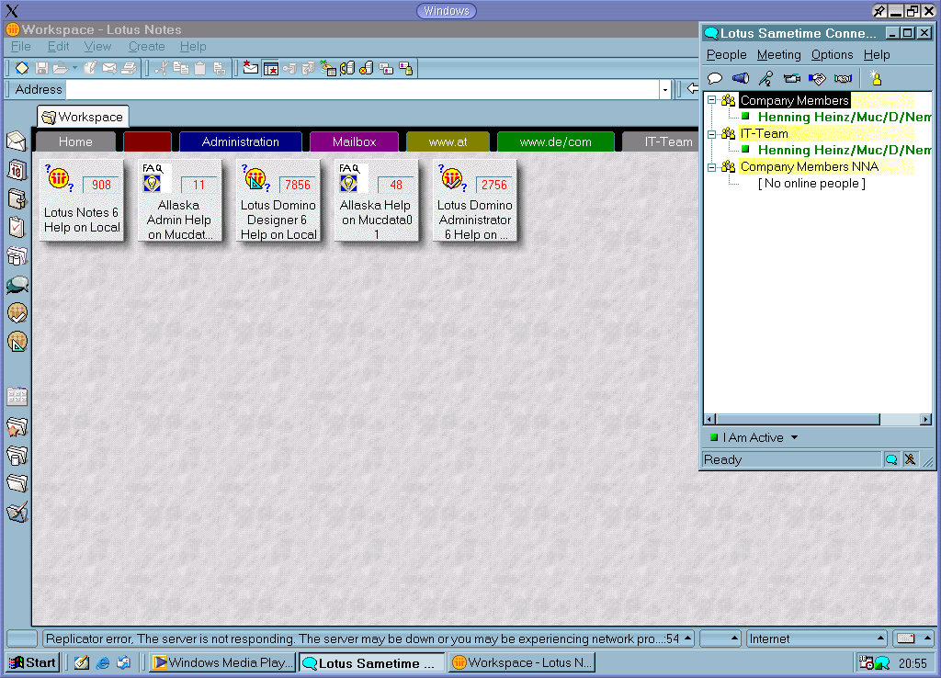Open the Address bar dropdown arrow

[665, 90]
